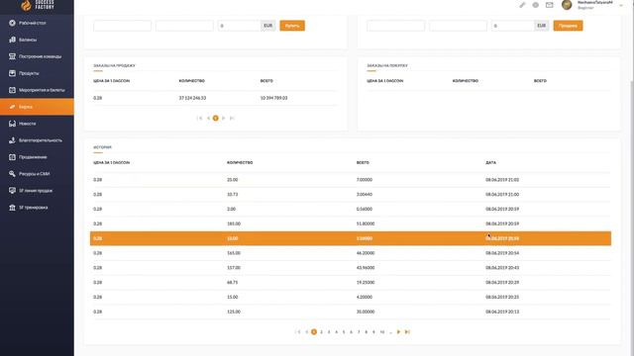Go to first page of history
This screenshot has width=634, height=356.
298,332
